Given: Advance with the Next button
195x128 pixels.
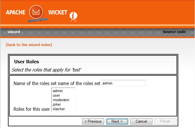Looking at the screenshot, I should [x=117, y=121].
